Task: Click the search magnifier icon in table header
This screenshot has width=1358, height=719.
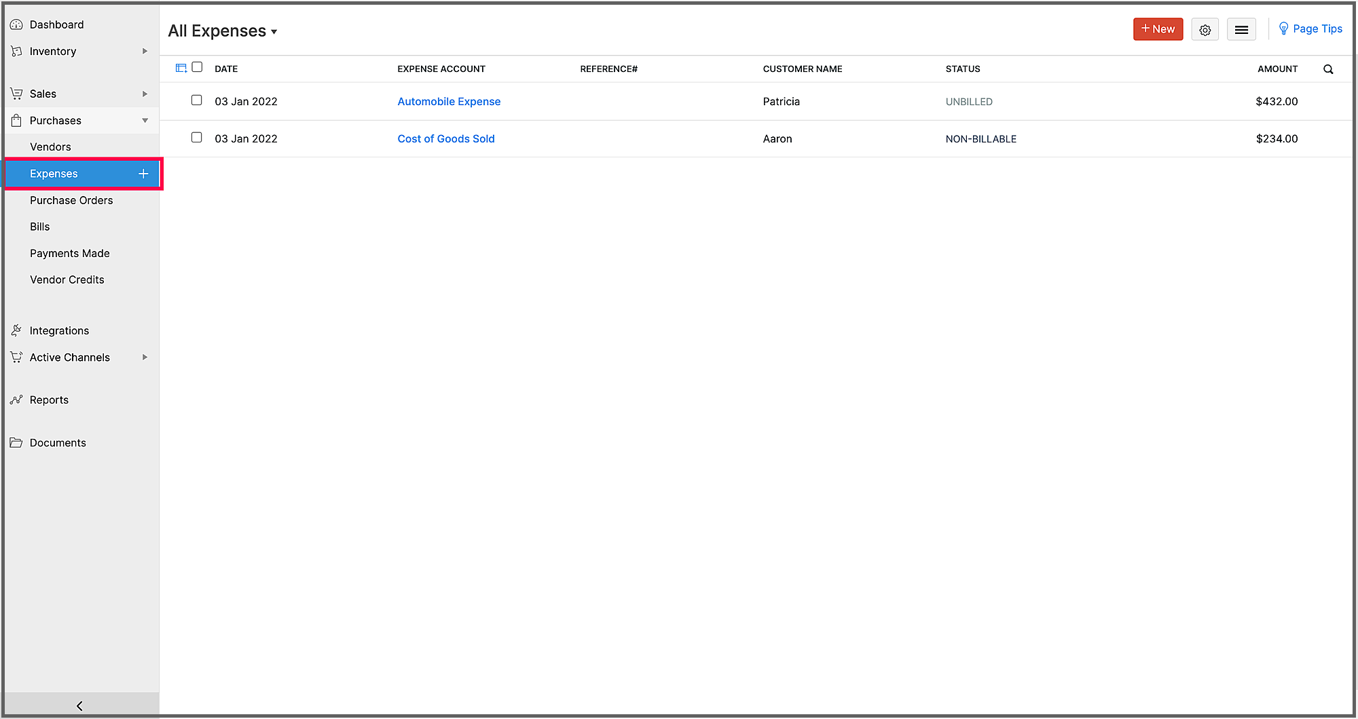Action: 1328,69
